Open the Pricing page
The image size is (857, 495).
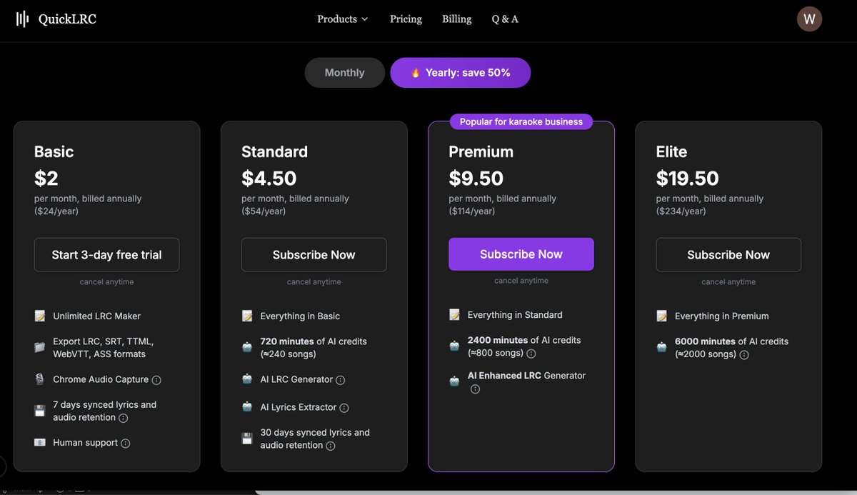click(406, 19)
